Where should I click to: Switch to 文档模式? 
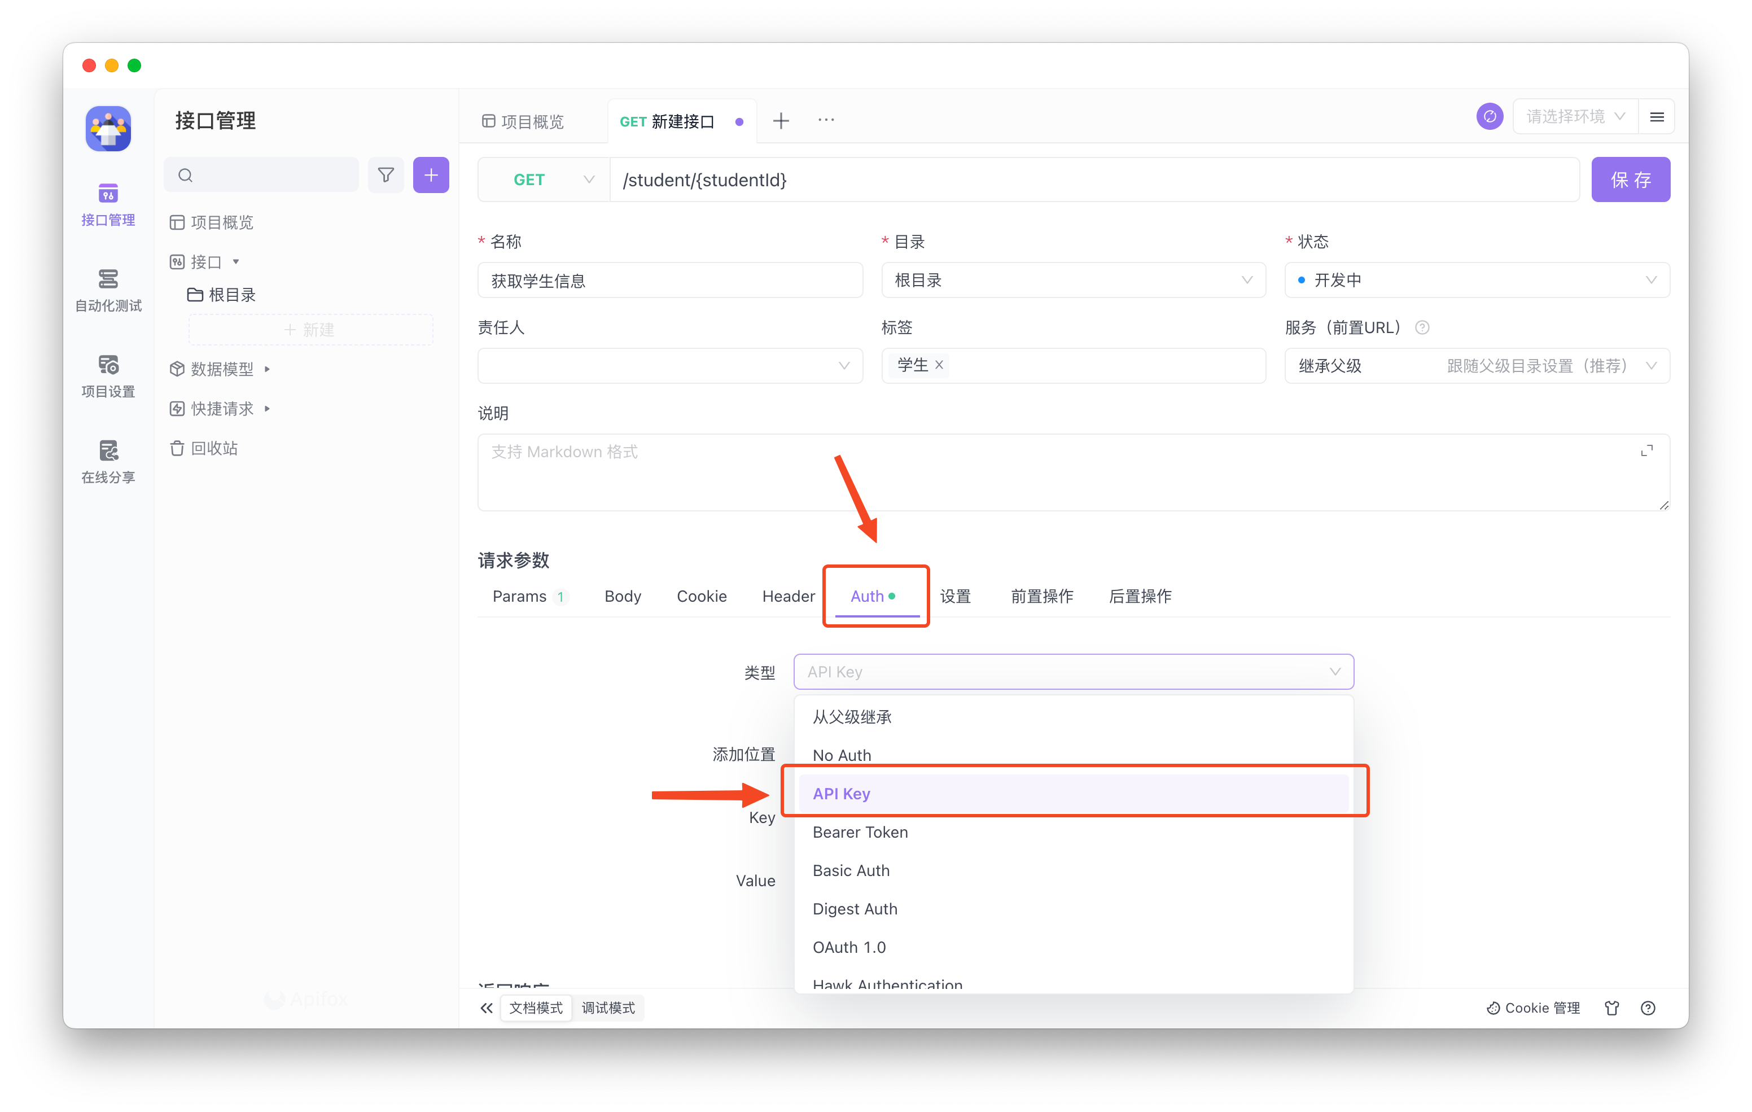[x=536, y=1008]
